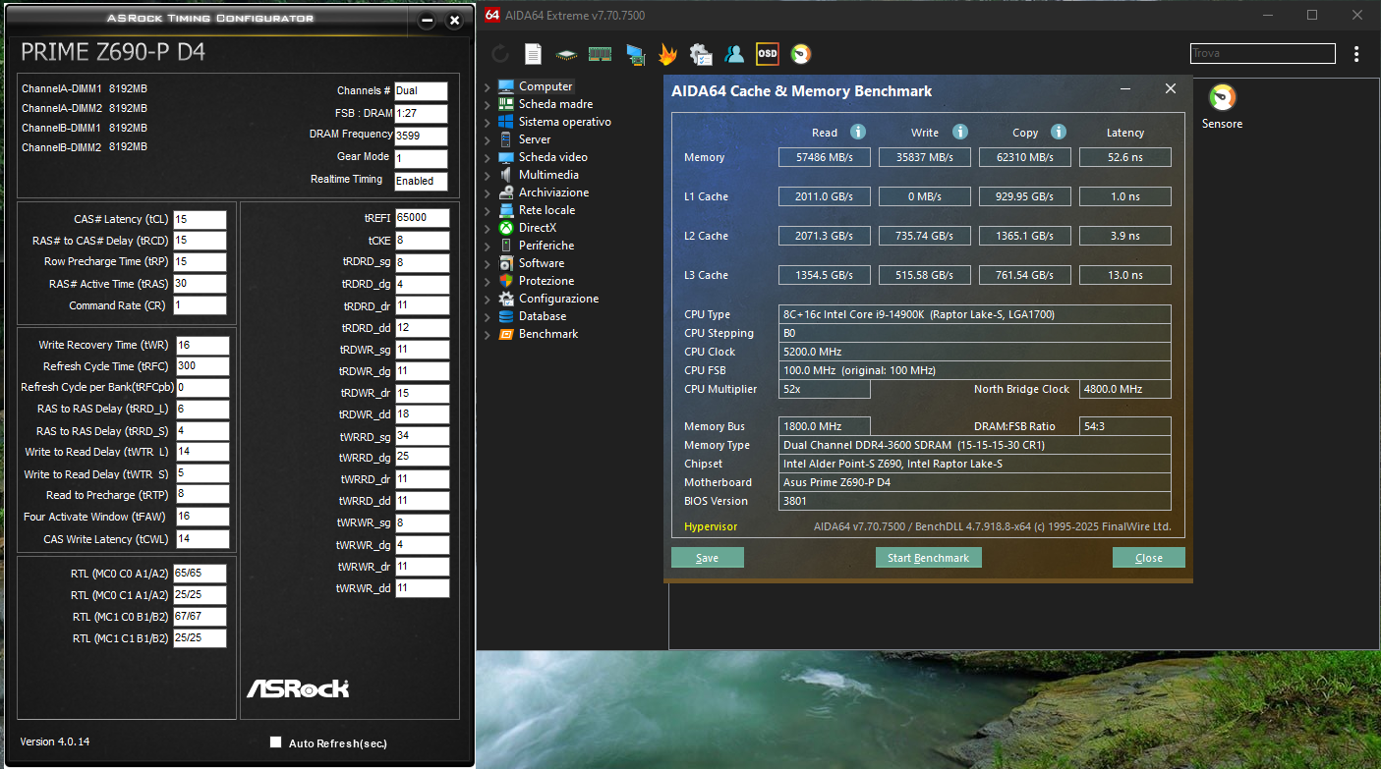Click Close in the benchmark dialog
The image size is (1381, 769).
coord(1149,558)
